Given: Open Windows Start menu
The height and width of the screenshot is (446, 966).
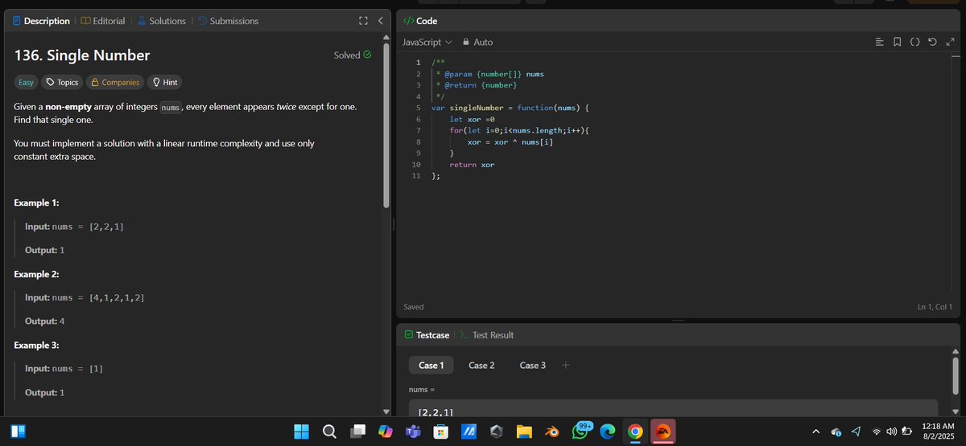Looking at the screenshot, I should click(302, 432).
